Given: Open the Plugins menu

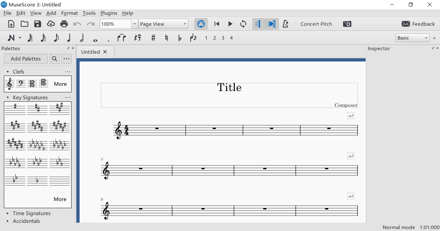Looking at the screenshot, I should 109,13.
